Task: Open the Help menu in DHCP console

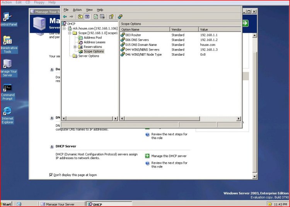Action: click(100, 10)
